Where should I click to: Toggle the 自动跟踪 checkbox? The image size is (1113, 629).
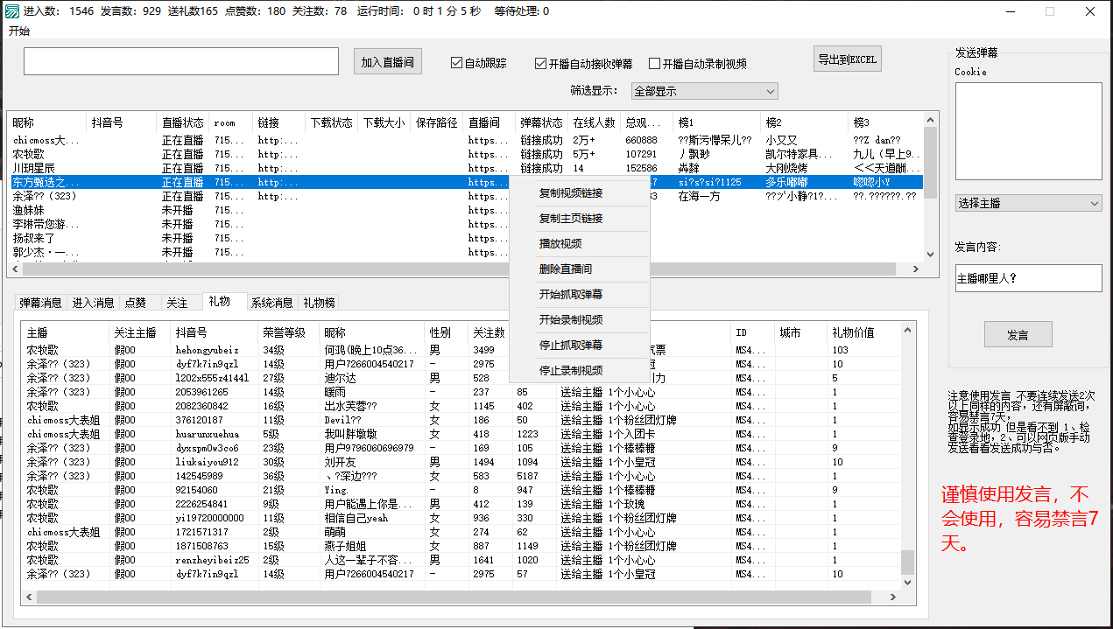pos(456,63)
